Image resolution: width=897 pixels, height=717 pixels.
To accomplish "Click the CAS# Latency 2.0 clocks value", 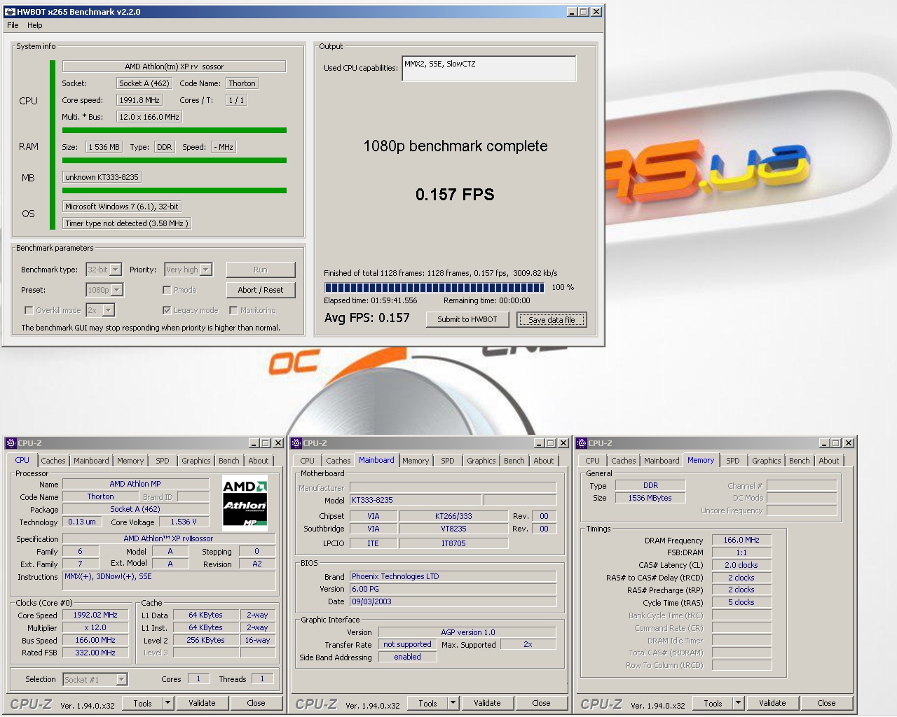I will [x=741, y=565].
